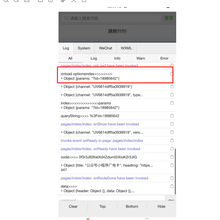Click the Clear button
Image resolution: width=220 pixels, height=220 pixels.
pos(73,207)
